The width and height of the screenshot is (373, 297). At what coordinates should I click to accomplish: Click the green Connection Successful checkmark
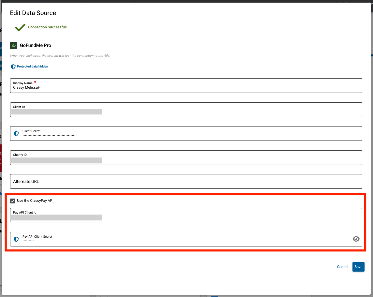tap(20, 27)
